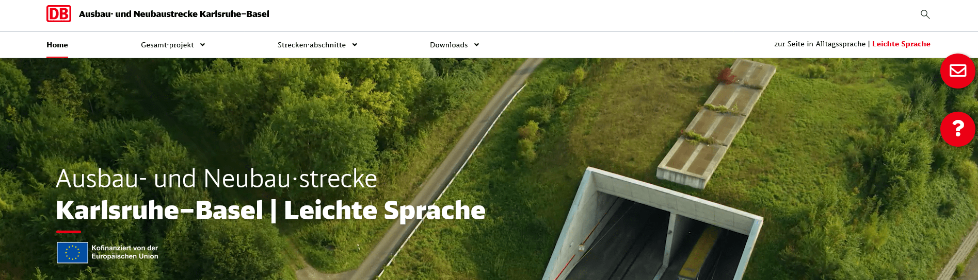
Task: Open the Gesamt·projekt menu label
Action: pyautogui.click(x=167, y=45)
